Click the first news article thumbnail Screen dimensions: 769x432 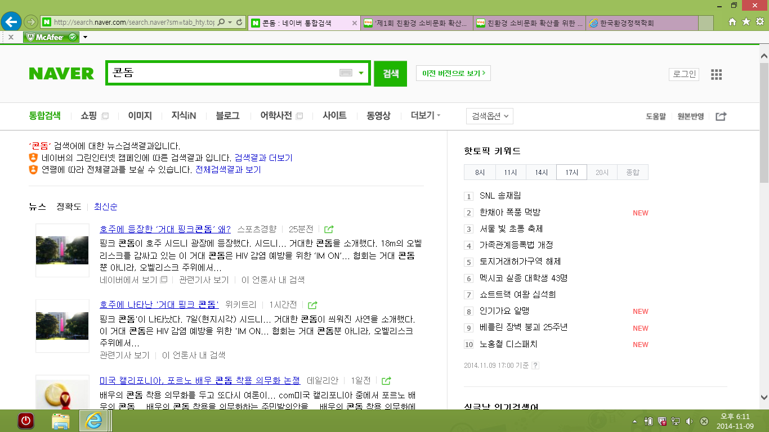[62, 250]
